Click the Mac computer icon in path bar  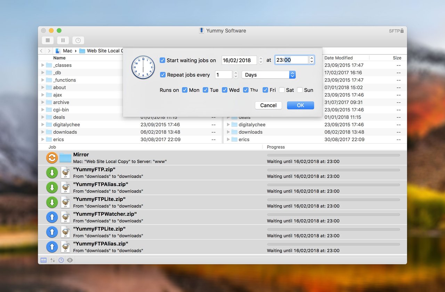click(x=58, y=51)
